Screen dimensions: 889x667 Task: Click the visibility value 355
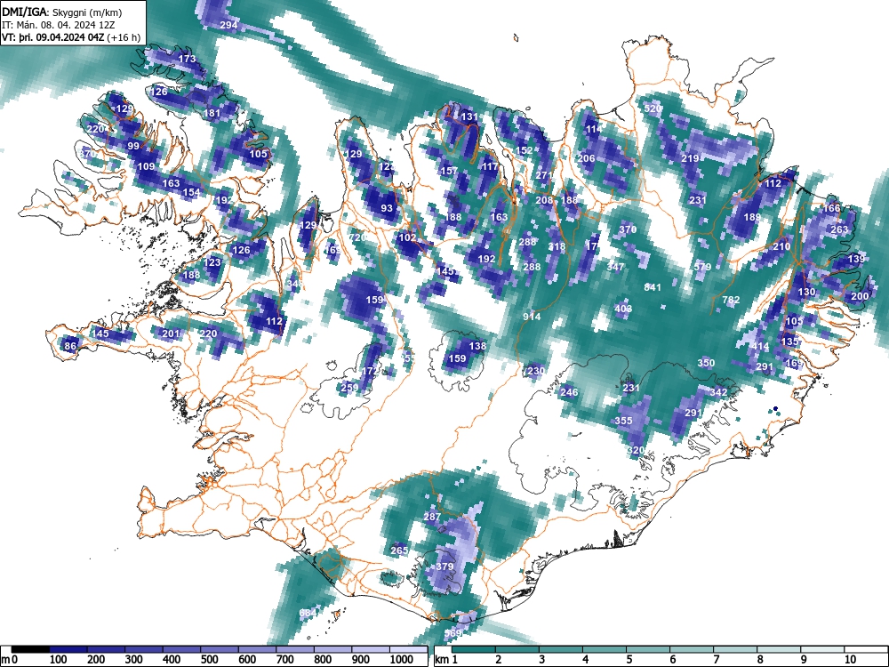624,421
